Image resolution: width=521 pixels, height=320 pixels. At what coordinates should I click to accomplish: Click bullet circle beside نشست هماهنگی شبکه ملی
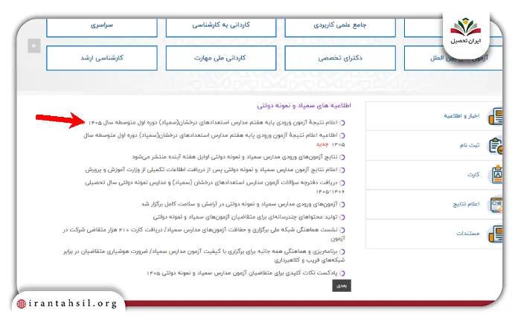(342, 230)
